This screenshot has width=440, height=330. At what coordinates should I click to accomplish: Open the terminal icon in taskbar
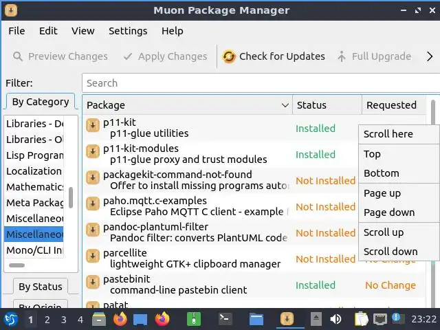coord(225,319)
